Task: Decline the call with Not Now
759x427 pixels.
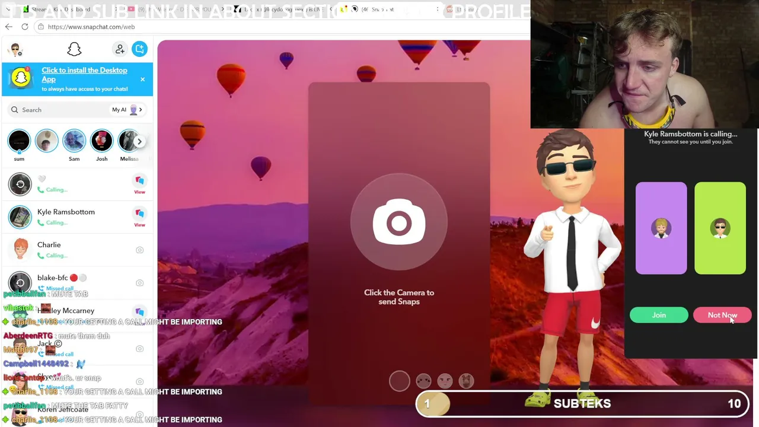Action: click(x=722, y=316)
